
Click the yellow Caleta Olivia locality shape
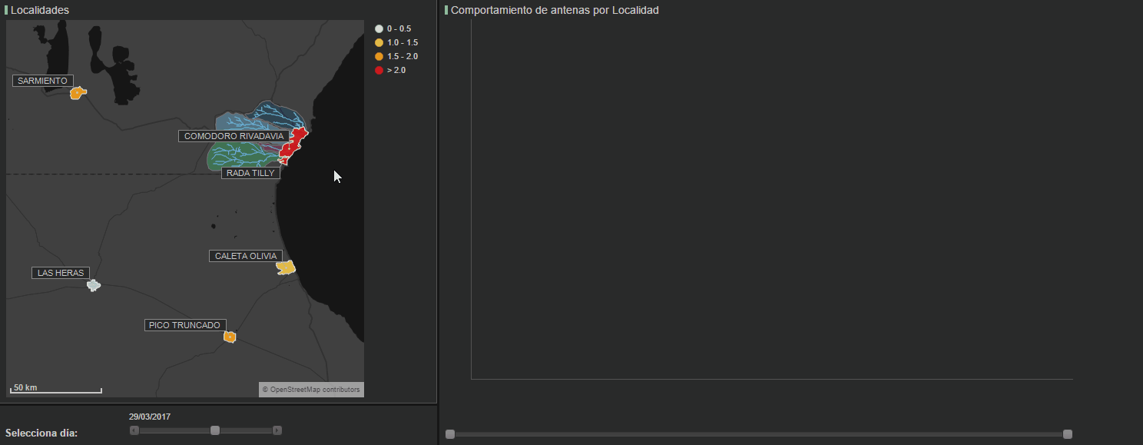click(x=286, y=267)
